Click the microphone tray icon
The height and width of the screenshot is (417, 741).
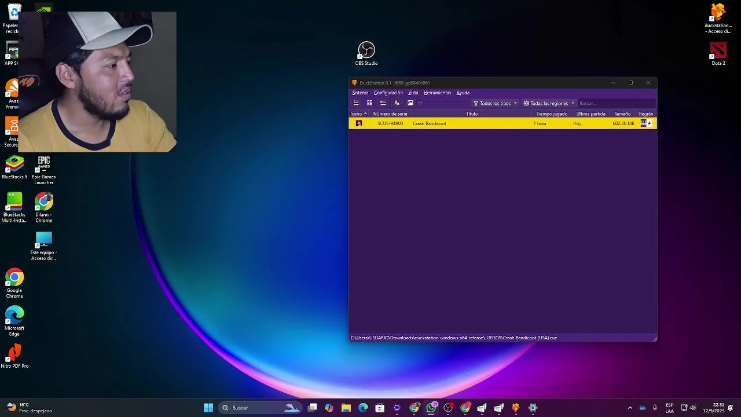[x=655, y=408]
